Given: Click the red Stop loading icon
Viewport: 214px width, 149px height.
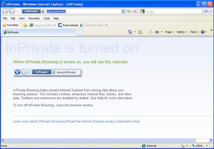Looking at the screenshot, I should coord(135,11).
